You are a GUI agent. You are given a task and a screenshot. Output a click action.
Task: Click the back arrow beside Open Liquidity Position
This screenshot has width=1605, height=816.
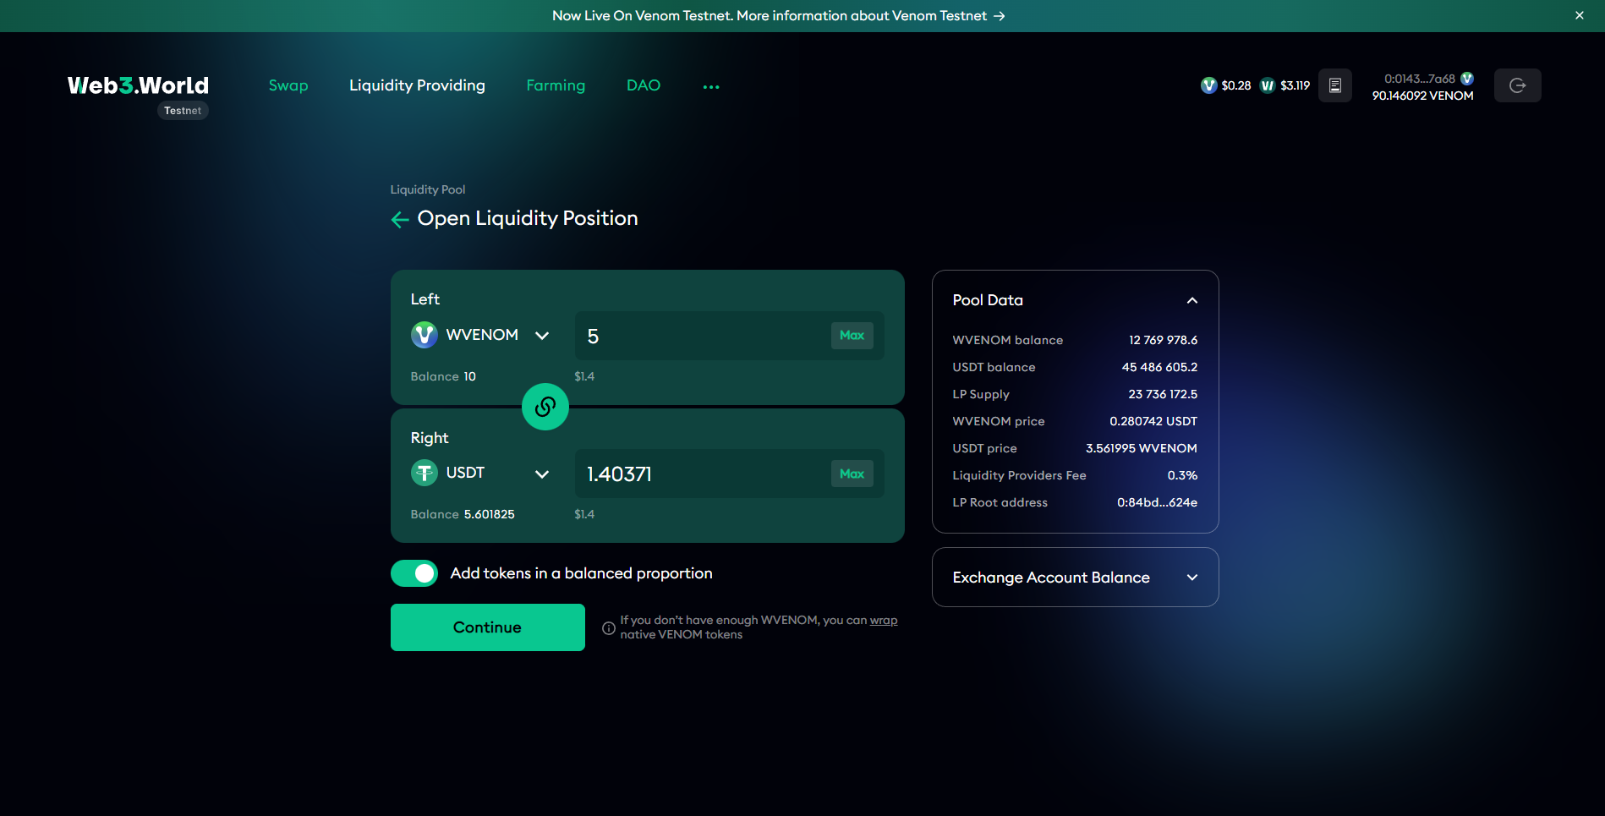point(400,220)
